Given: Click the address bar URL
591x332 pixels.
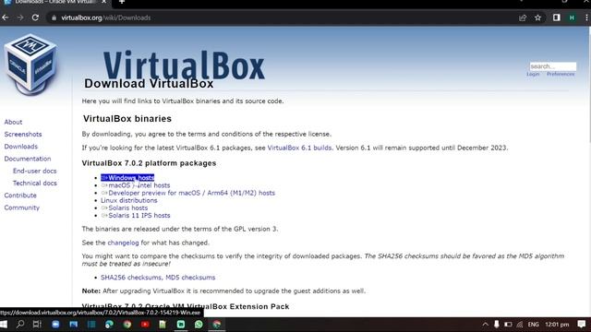Looking at the screenshot, I should [x=105, y=18].
